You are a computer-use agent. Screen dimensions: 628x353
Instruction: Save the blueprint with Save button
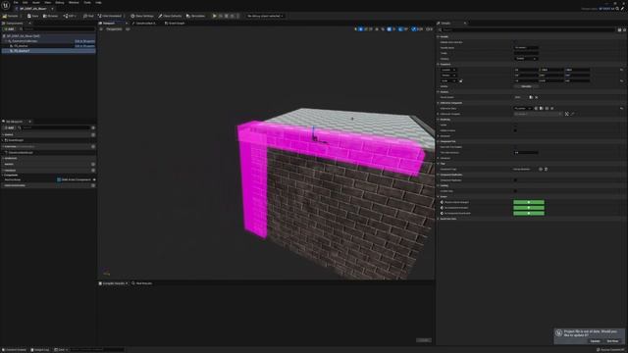32,16
